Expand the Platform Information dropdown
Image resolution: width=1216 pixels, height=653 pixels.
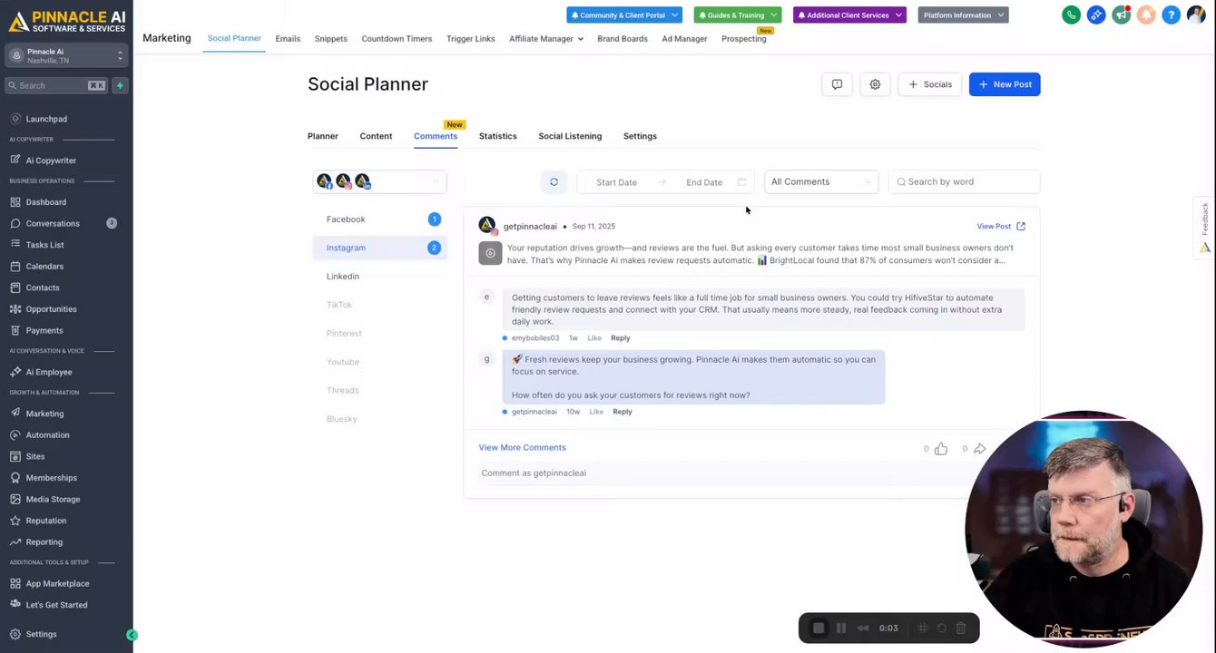(963, 15)
